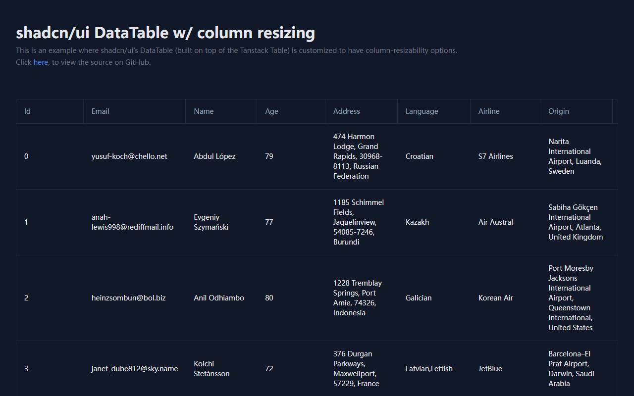634x396 pixels.
Task: Click the age value 80
Action: click(x=269, y=298)
